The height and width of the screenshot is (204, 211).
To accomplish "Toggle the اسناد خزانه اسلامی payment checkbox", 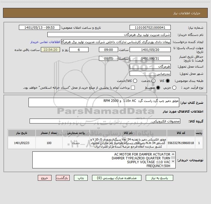I will tap(133, 88).
